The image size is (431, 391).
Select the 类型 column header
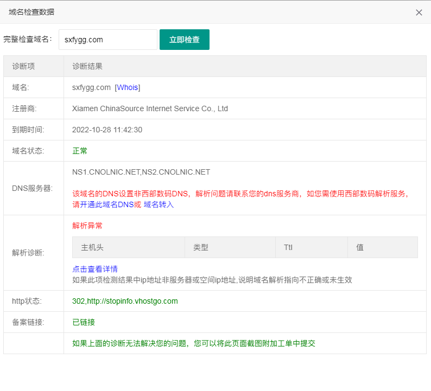(x=201, y=247)
